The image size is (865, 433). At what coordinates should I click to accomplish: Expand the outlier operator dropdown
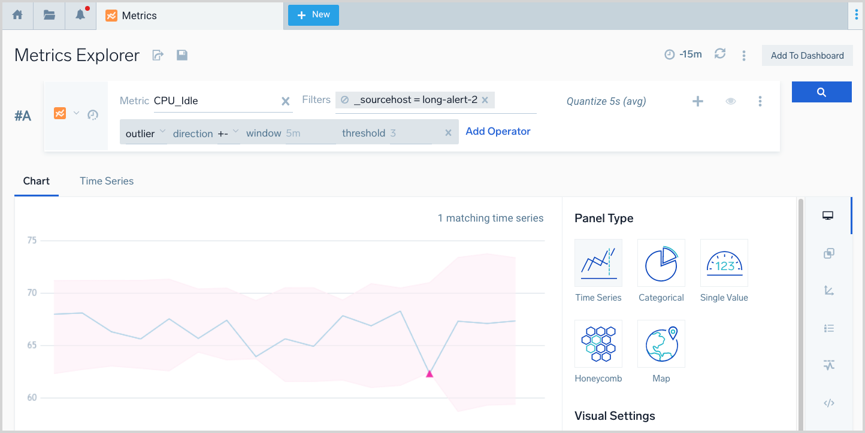pos(162,132)
